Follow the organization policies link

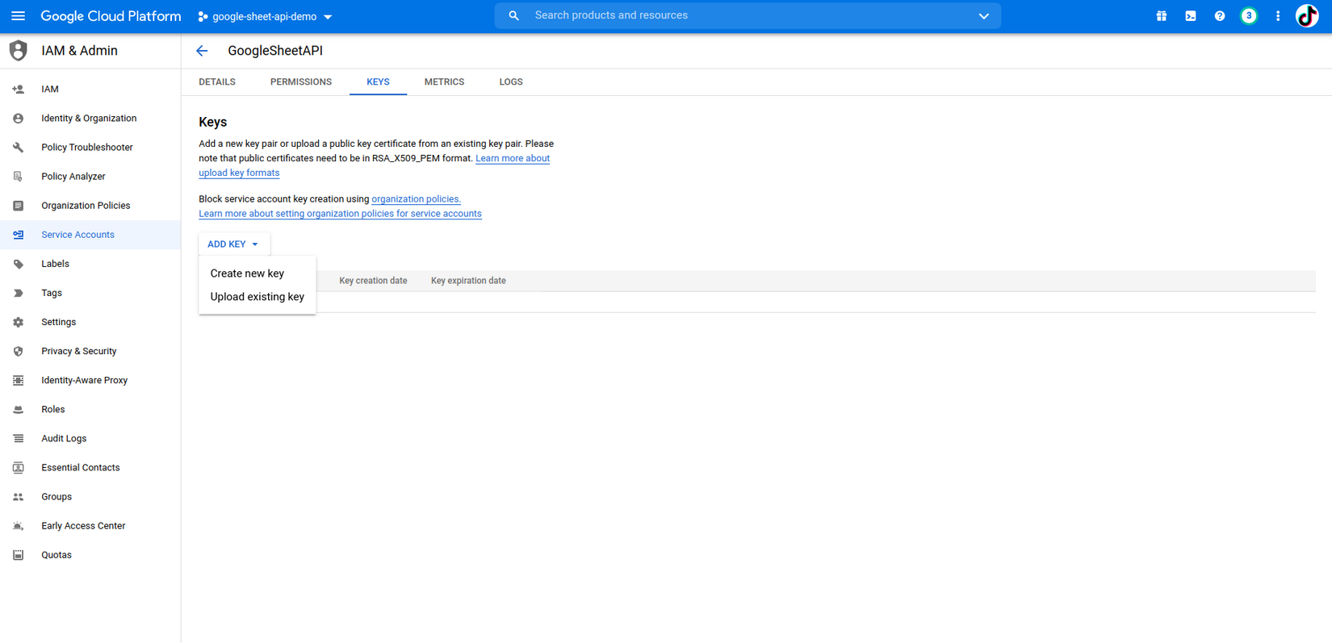pos(416,199)
